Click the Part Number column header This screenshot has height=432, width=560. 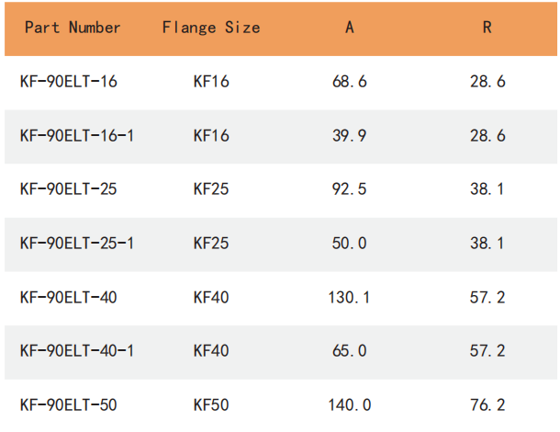pyautogui.click(x=73, y=28)
